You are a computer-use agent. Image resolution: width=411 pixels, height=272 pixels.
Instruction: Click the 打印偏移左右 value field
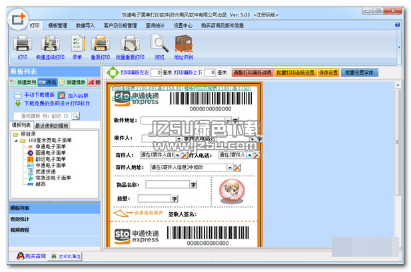click(x=157, y=72)
